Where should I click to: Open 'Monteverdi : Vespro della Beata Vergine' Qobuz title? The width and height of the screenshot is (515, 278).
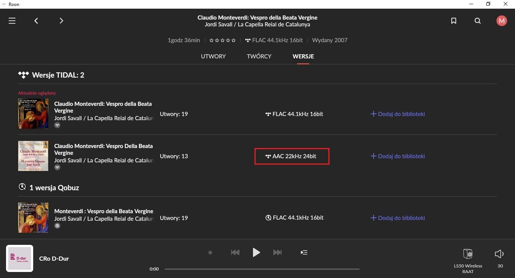click(104, 211)
